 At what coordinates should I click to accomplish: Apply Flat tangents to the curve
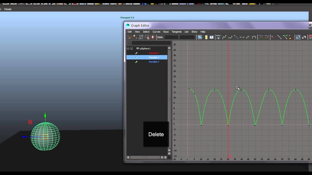(x=242, y=37)
